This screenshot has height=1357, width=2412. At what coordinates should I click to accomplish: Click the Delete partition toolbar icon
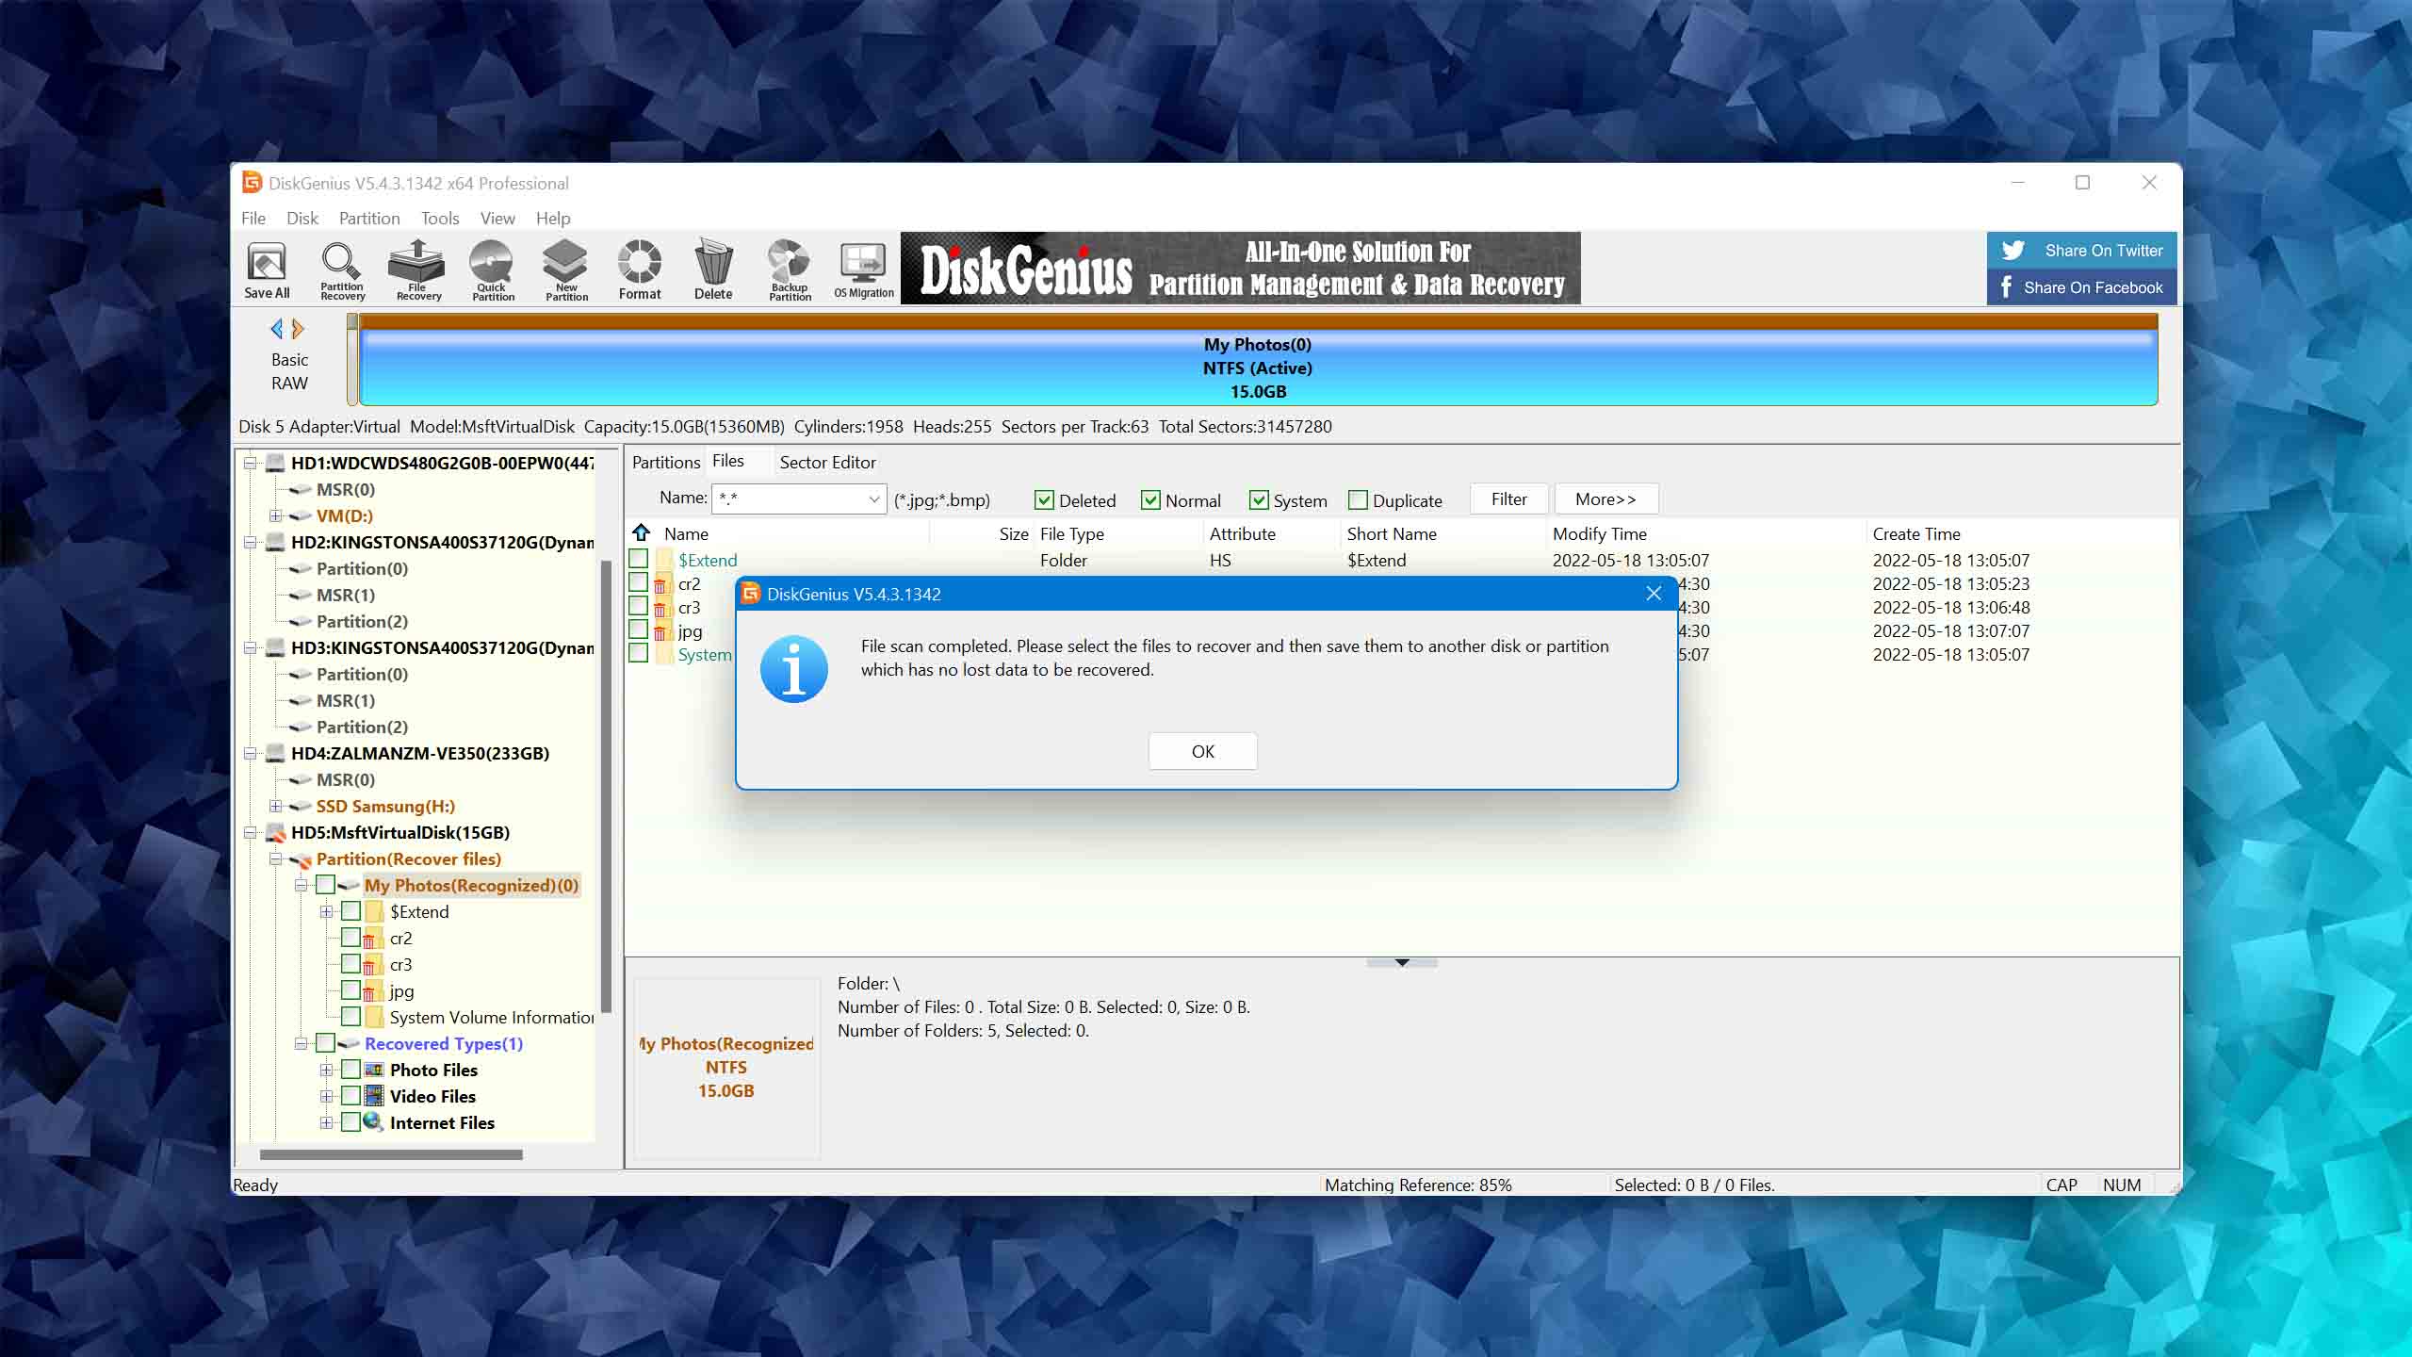(713, 270)
